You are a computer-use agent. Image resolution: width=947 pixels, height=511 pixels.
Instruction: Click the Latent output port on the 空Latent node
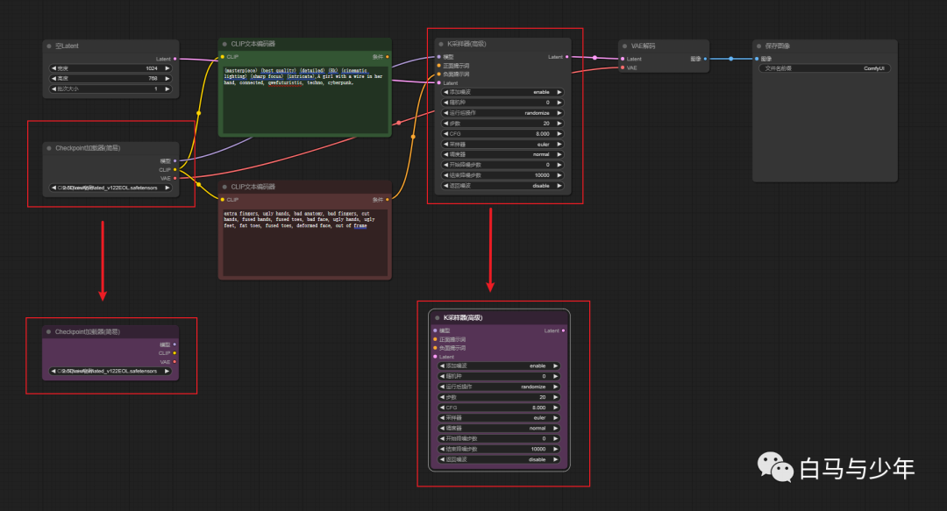175,59
